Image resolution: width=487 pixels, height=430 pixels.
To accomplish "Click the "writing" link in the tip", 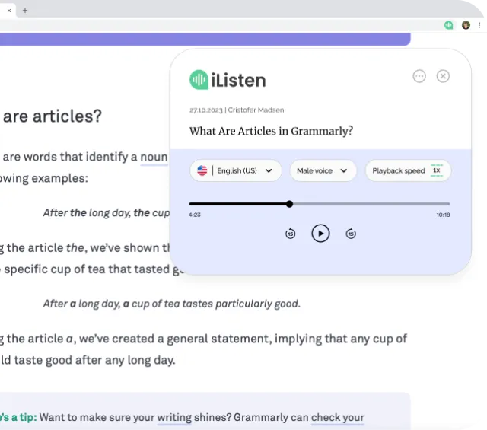I will tap(174, 417).
